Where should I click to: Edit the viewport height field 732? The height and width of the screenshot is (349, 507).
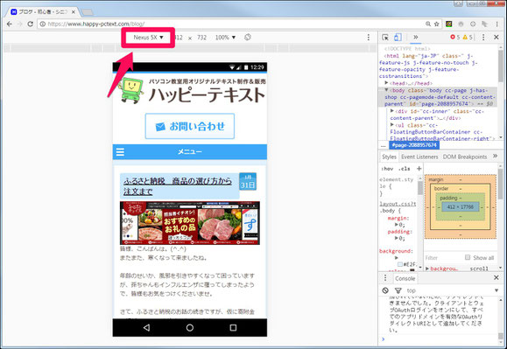point(201,38)
